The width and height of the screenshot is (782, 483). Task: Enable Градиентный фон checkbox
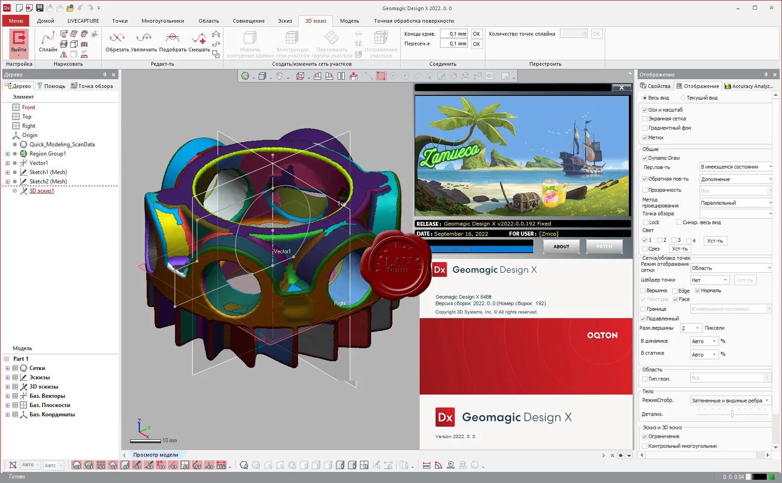(645, 128)
